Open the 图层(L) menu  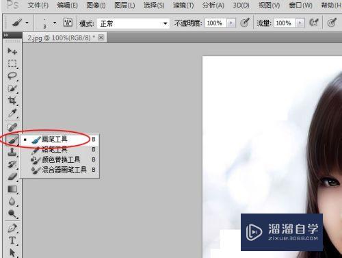click(124, 5)
